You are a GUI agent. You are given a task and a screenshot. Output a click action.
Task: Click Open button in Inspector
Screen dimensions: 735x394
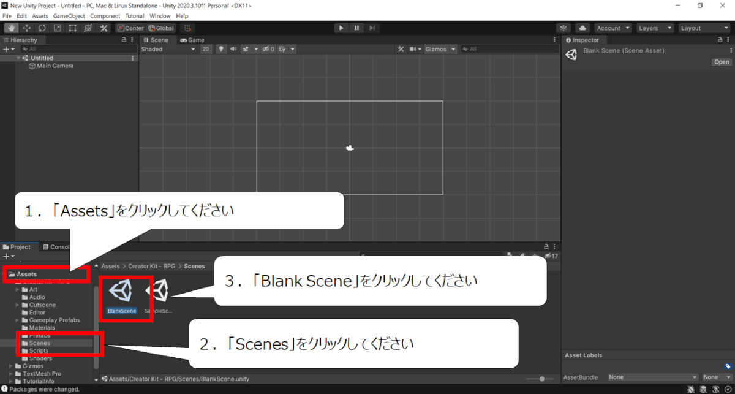tap(722, 62)
